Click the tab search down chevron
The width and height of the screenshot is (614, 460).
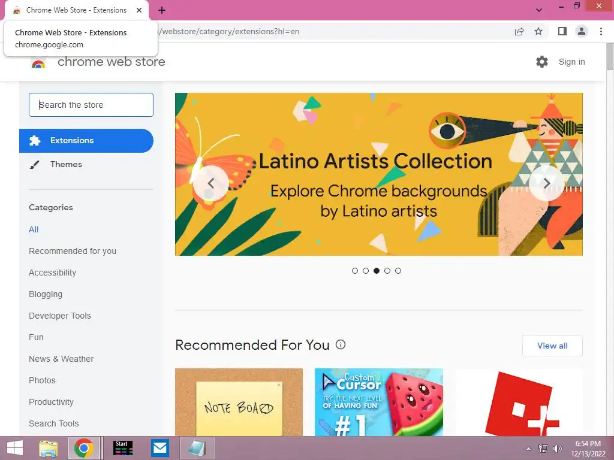click(x=539, y=10)
